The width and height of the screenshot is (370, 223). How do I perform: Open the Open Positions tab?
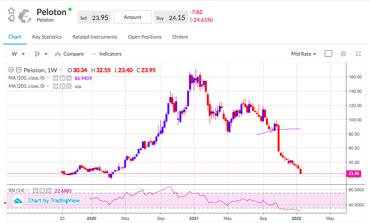[x=145, y=37]
